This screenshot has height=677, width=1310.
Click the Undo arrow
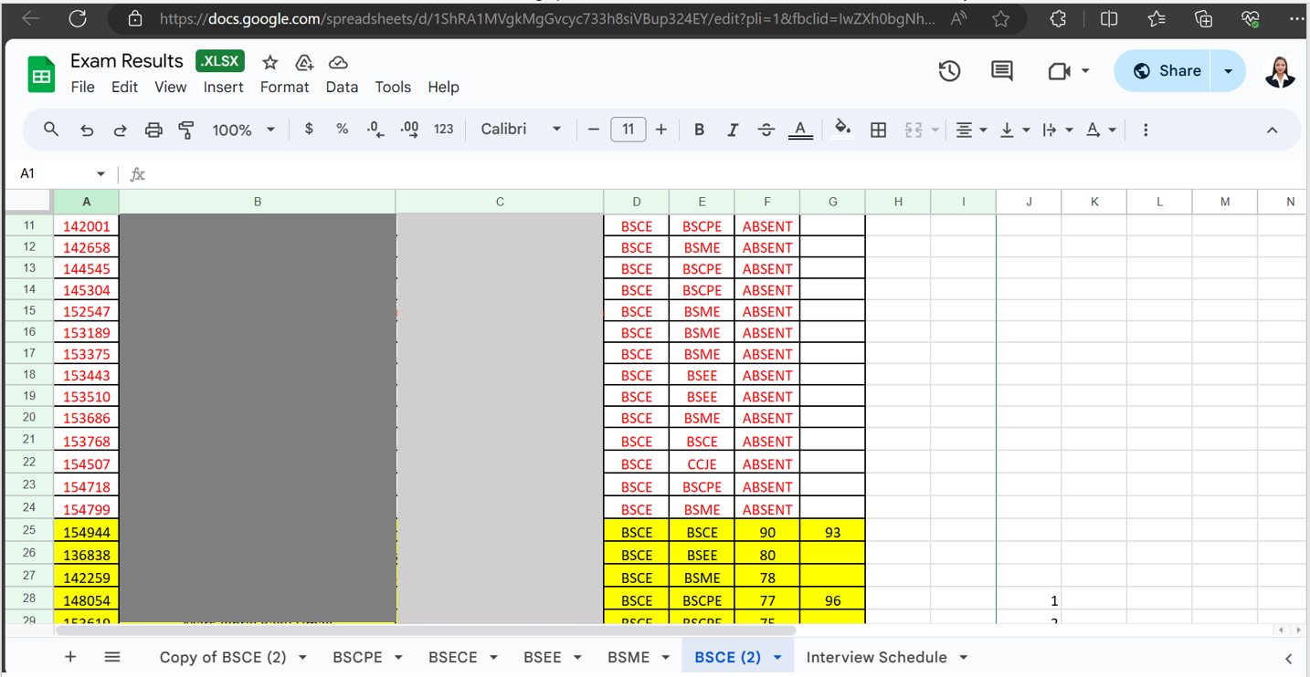tap(87, 130)
